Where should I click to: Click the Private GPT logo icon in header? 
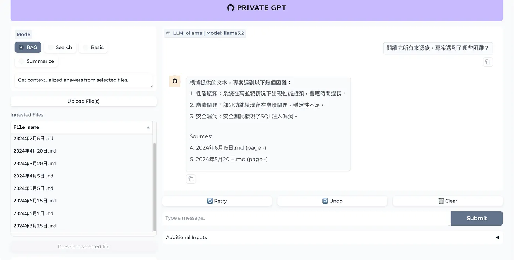[231, 8]
